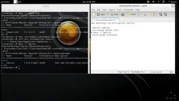Open the Activities overview
179x101 pixels.
coord(5,2)
